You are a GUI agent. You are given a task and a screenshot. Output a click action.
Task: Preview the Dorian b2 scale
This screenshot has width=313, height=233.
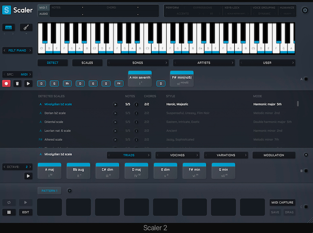pyautogui.click(x=115, y=113)
